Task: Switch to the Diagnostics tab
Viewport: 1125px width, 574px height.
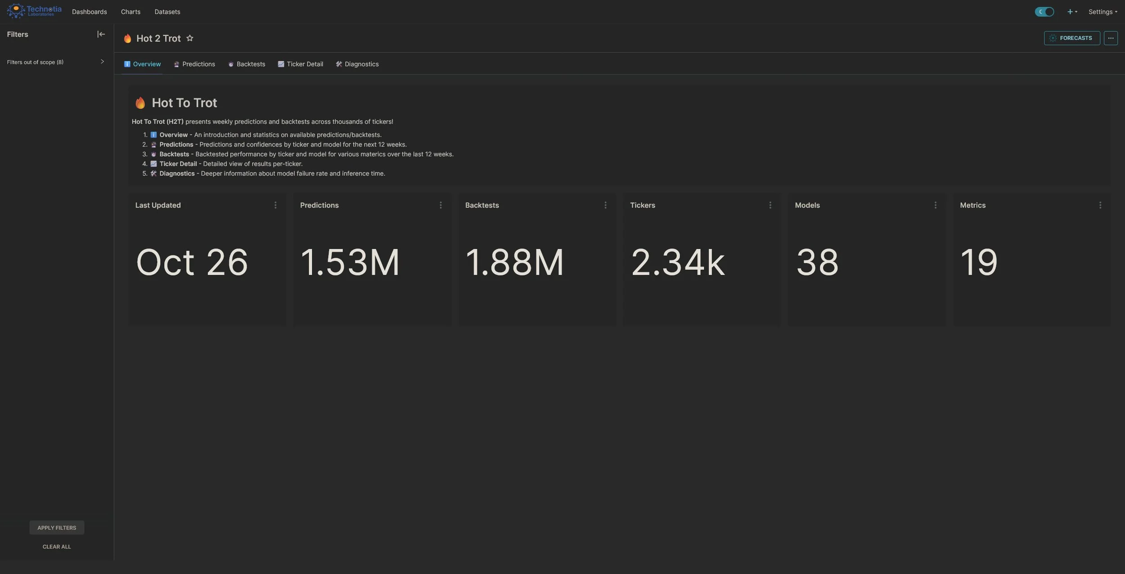Action: pyautogui.click(x=357, y=64)
